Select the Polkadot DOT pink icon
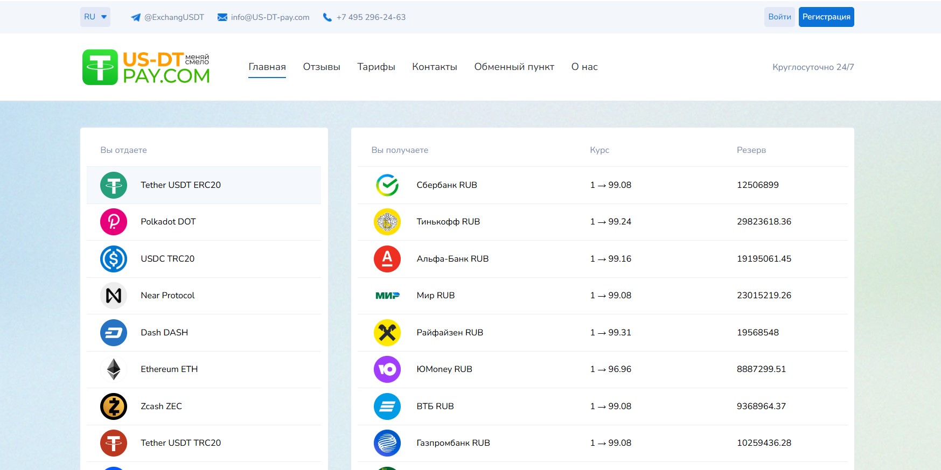The image size is (941, 470). coord(114,222)
